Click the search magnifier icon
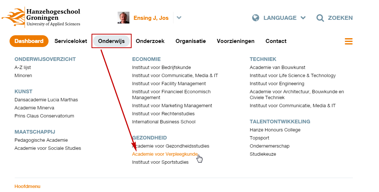 pos(320,18)
